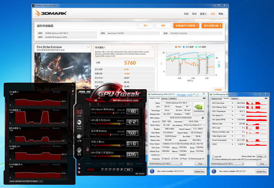This screenshot has height=188, width=274.
Task: Click the info icon under GPU-Z Sensors window
Action: click(214, 171)
